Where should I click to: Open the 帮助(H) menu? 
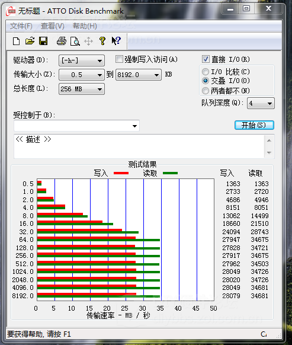85,26
